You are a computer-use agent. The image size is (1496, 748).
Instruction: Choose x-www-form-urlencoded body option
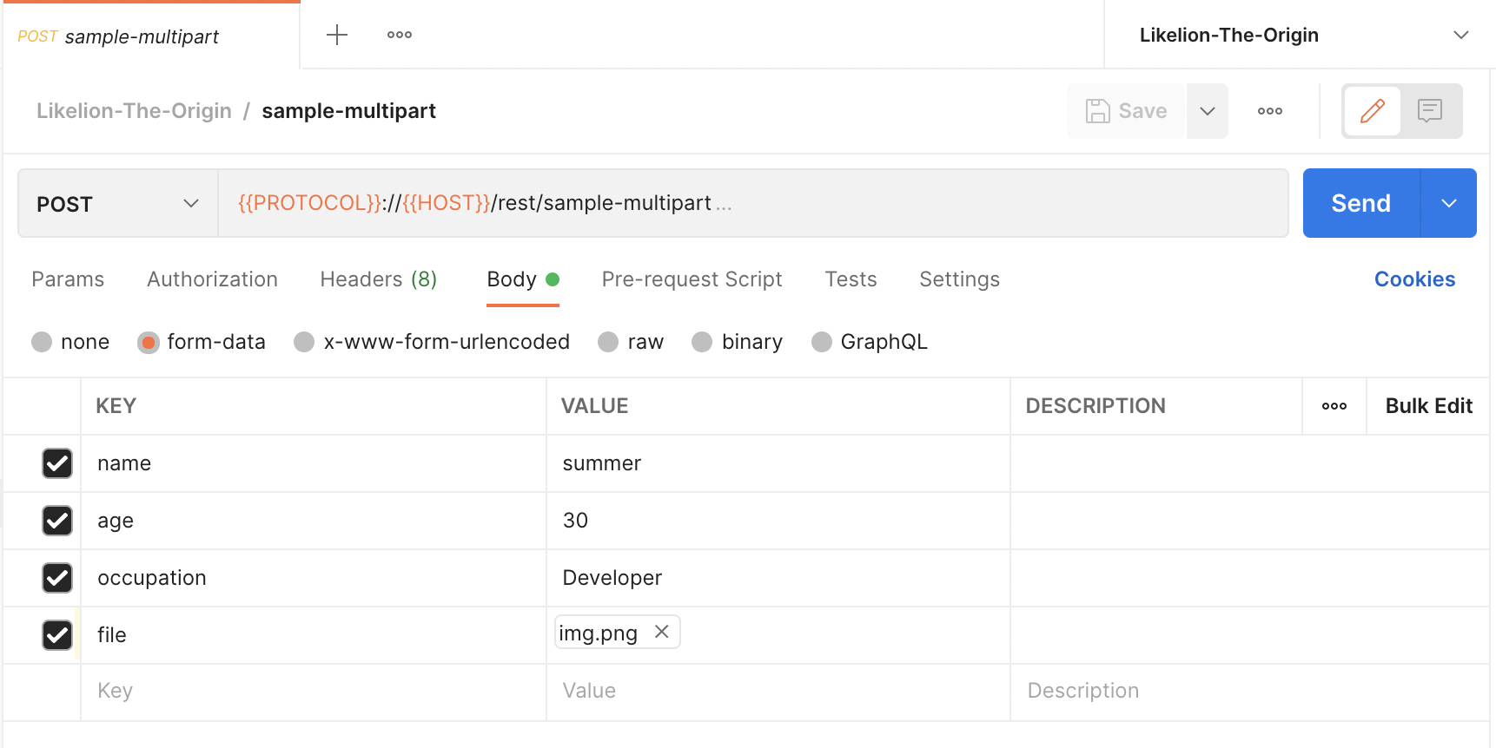coord(304,342)
